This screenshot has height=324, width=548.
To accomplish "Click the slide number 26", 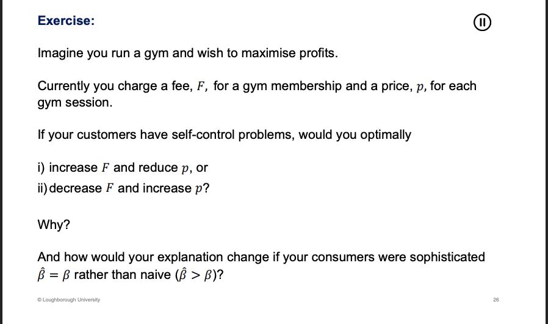I will 495,300.
